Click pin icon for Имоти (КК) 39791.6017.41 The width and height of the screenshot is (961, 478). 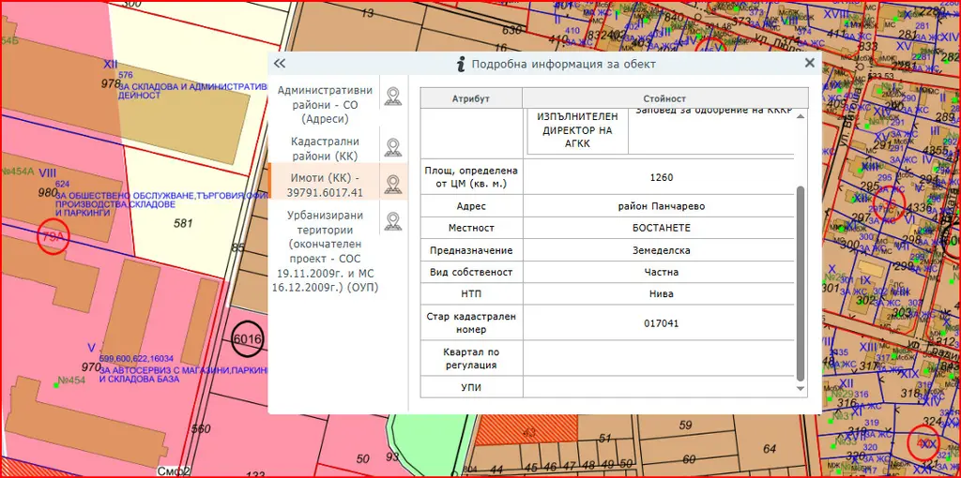tap(393, 185)
